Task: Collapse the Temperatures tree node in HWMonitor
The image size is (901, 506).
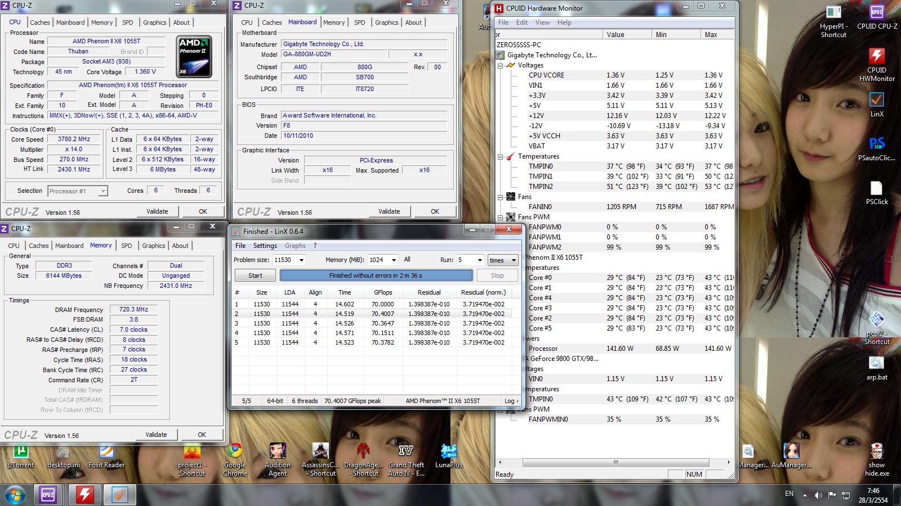Action: click(500, 157)
